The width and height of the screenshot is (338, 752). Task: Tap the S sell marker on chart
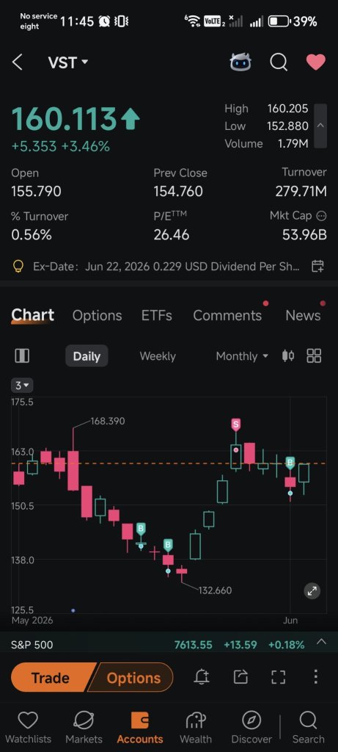235,424
